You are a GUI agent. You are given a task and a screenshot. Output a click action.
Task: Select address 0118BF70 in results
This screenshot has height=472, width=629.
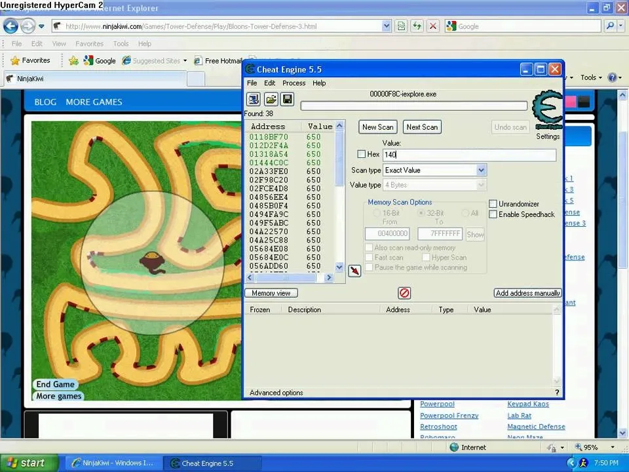[x=269, y=137]
